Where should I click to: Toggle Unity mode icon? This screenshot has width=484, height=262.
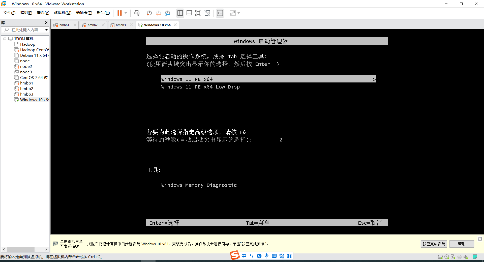207,13
